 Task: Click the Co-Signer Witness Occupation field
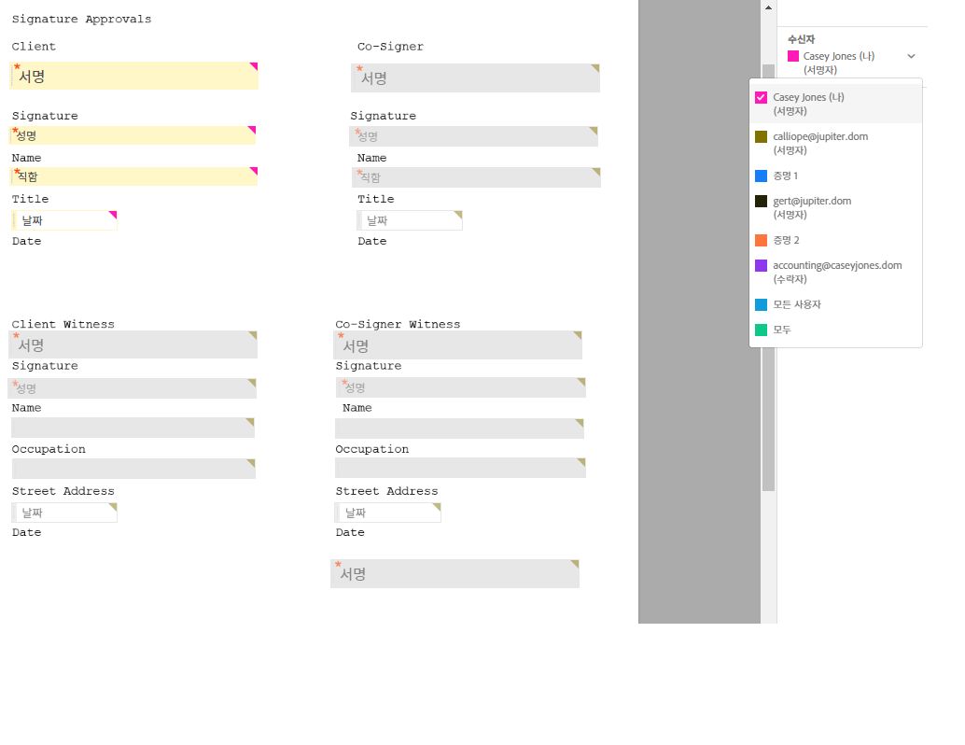[459, 429]
